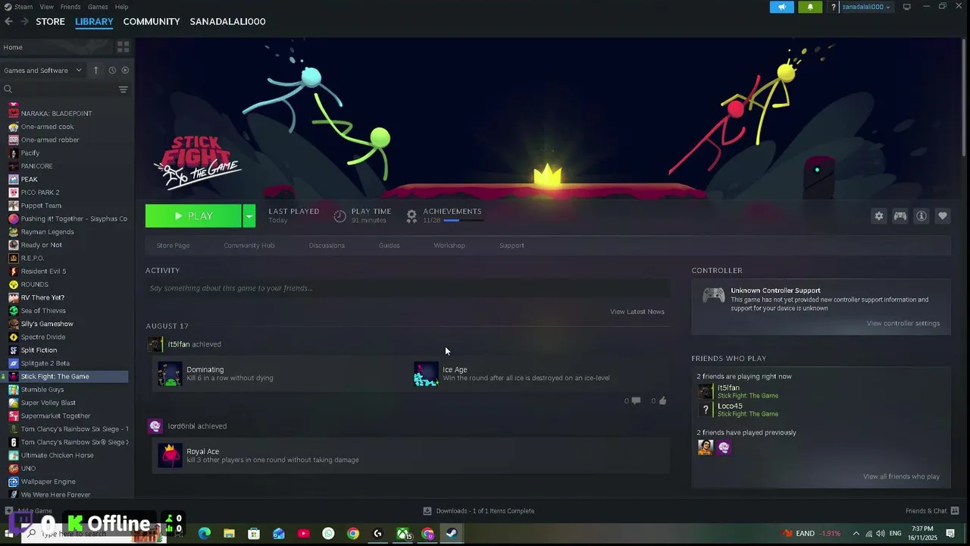Go forward with the navigation arrow
The image size is (970, 546).
[x=25, y=21]
